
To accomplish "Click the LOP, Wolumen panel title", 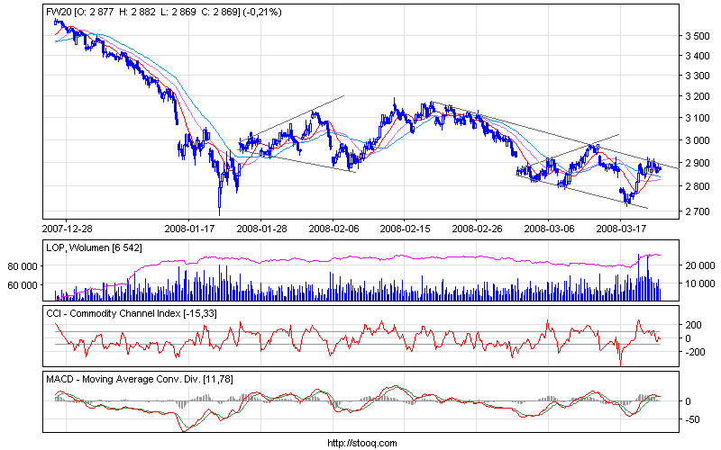I will click(x=94, y=248).
